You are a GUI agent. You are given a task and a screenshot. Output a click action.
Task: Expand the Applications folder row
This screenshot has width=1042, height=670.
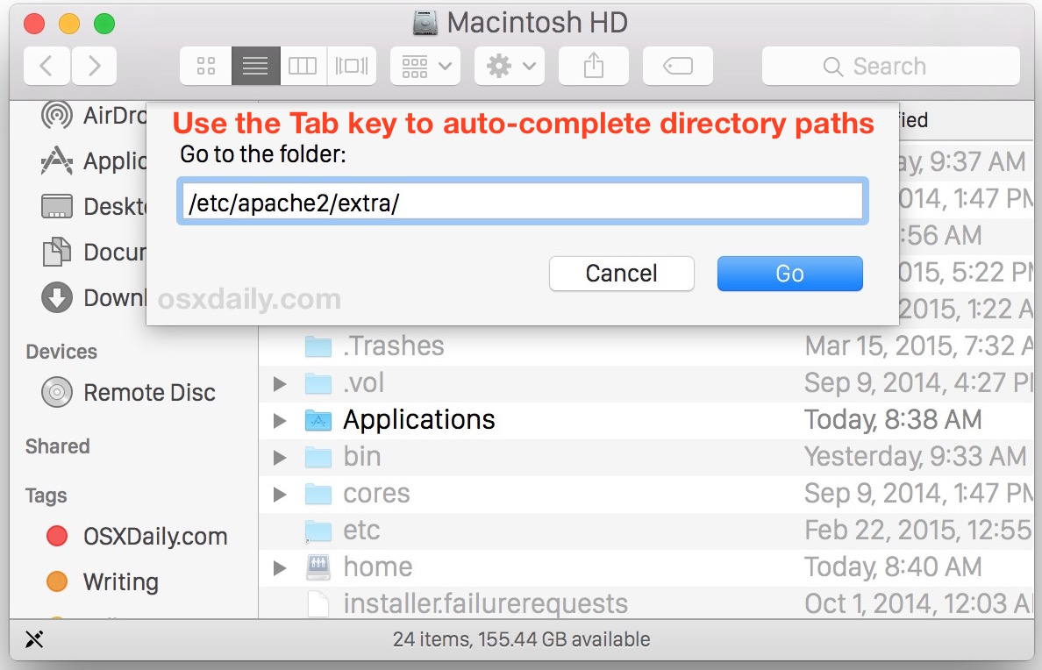pos(280,420)
